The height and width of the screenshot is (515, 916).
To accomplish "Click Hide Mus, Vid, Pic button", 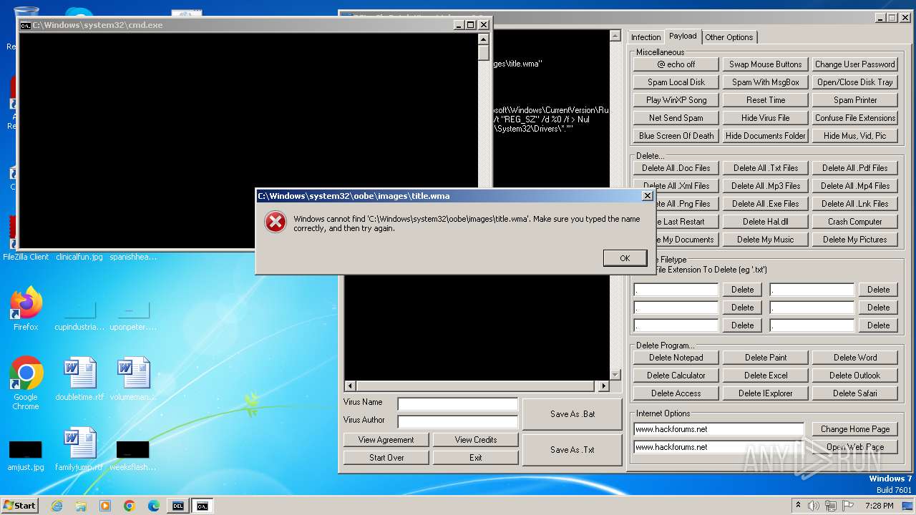I will 855,136.
